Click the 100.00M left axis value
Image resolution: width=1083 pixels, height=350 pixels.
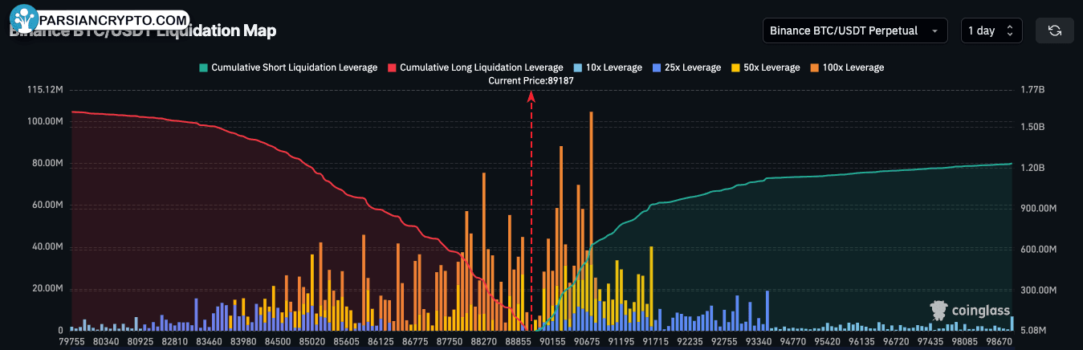pyautogui.click(x=46, y=122)
